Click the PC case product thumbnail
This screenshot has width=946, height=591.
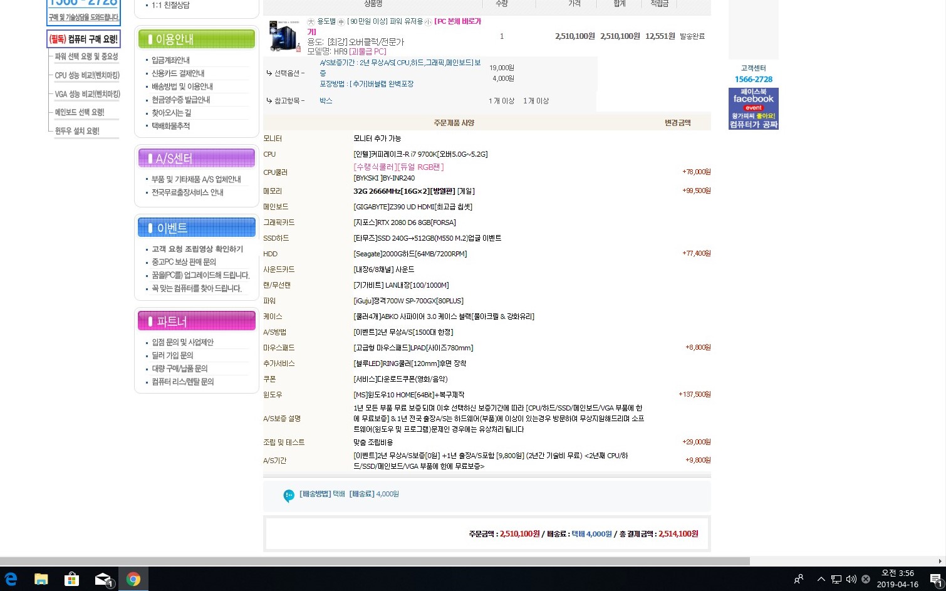pyautogui.click(x=284, y=36)
